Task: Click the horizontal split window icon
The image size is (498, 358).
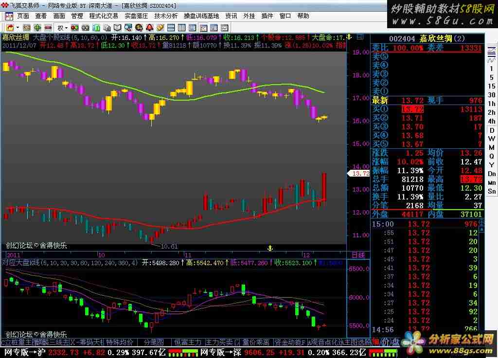Action: 171,28
